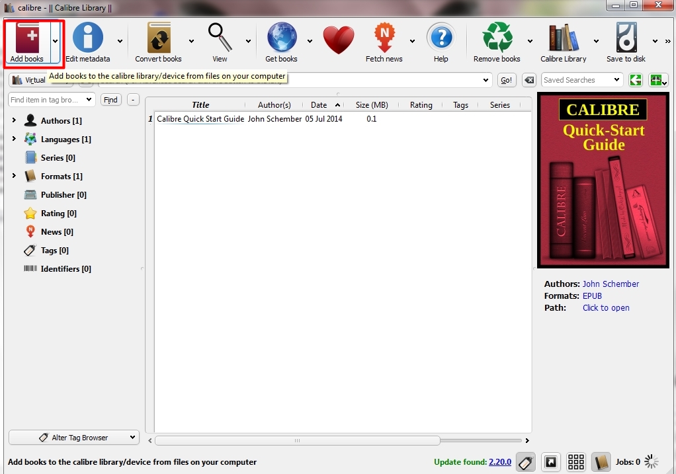The image size is (676, 474).
Task: Open Edit metadata from the toolbar
Action: [87, 41]
